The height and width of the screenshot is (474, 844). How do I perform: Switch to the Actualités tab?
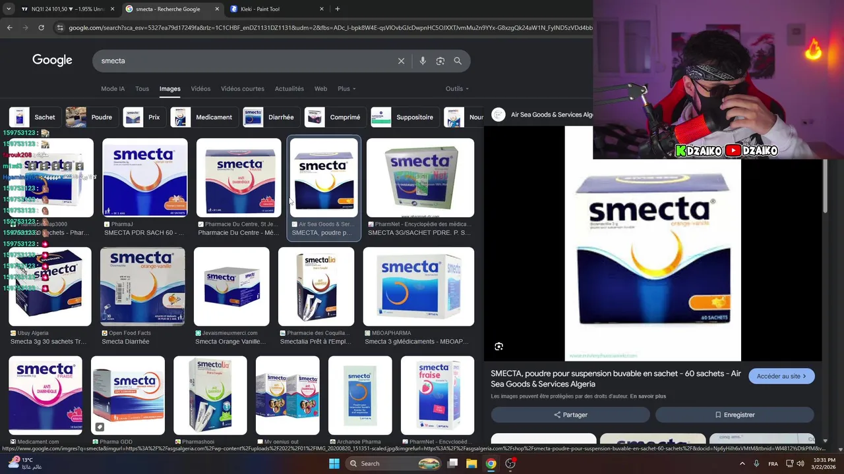(x=289, y=89)
